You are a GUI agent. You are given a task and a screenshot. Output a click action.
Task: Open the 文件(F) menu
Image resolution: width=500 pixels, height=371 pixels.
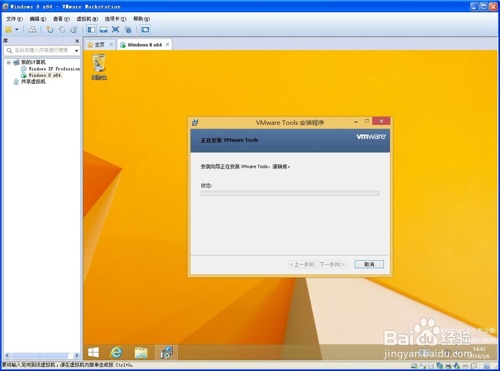coord(14,19)
